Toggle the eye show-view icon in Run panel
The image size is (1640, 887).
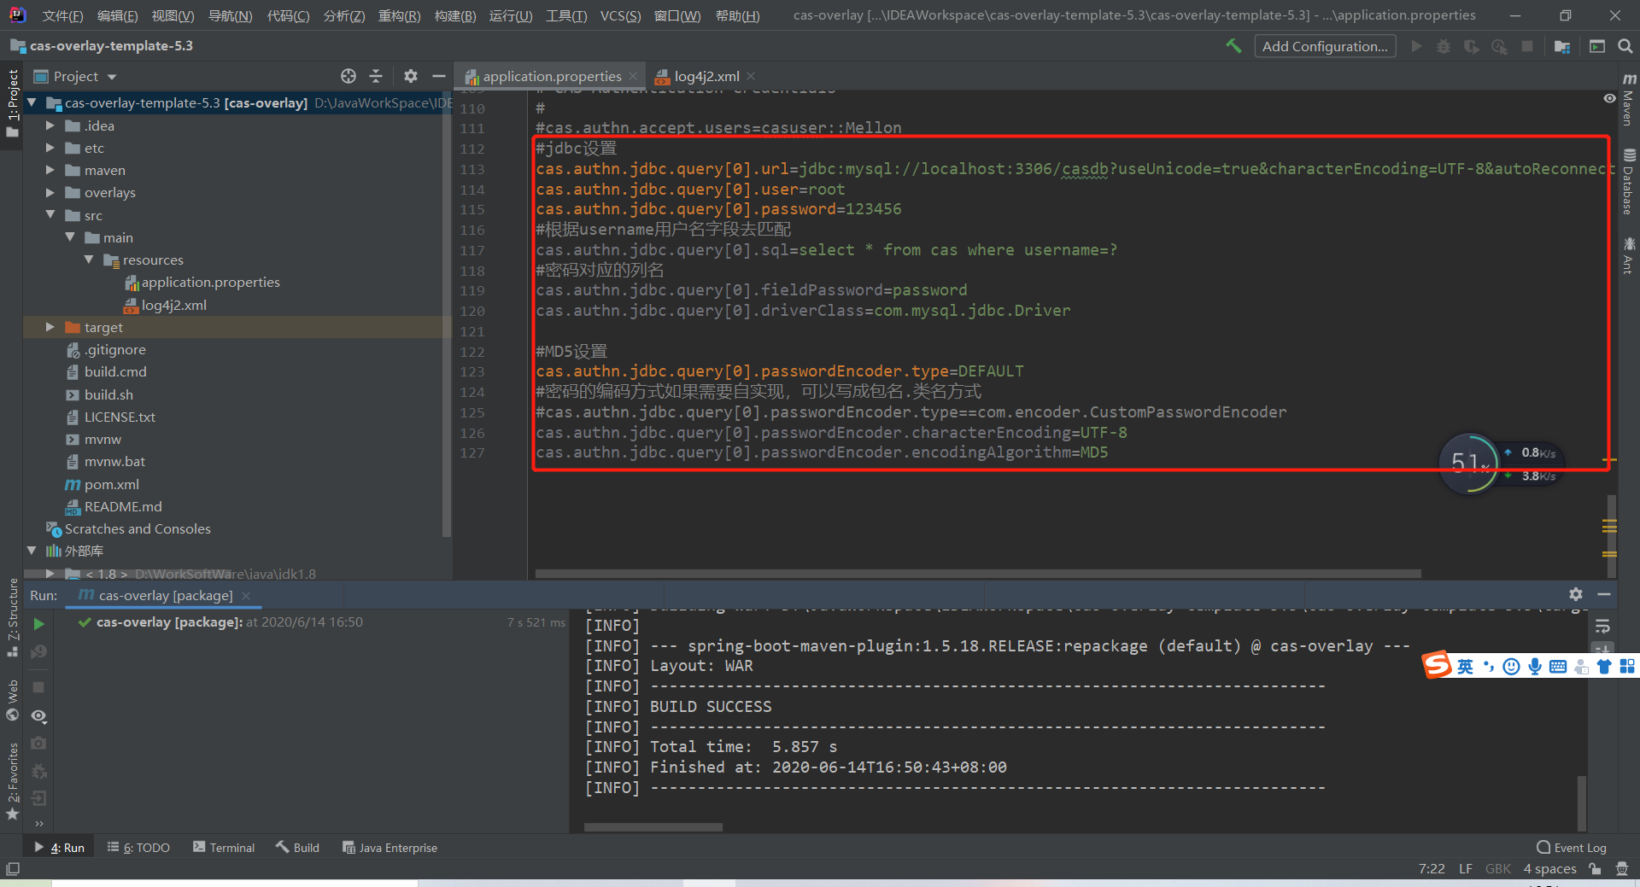pos(38,716)
